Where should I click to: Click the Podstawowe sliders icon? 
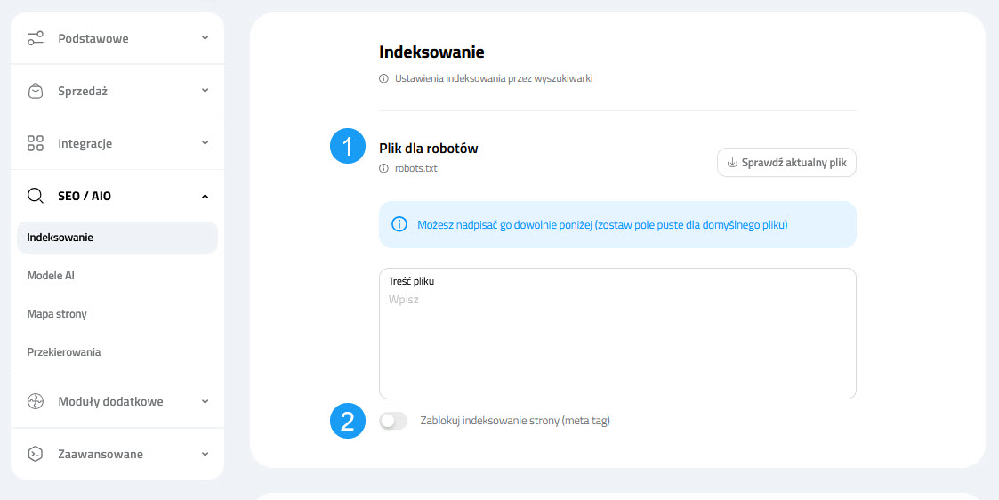tap(36, 38)
